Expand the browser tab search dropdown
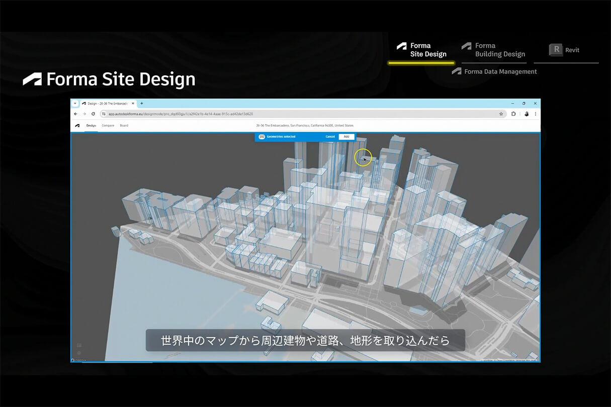Image resolution: width=611 pixels, height=407 pixels. click(75, 104)
